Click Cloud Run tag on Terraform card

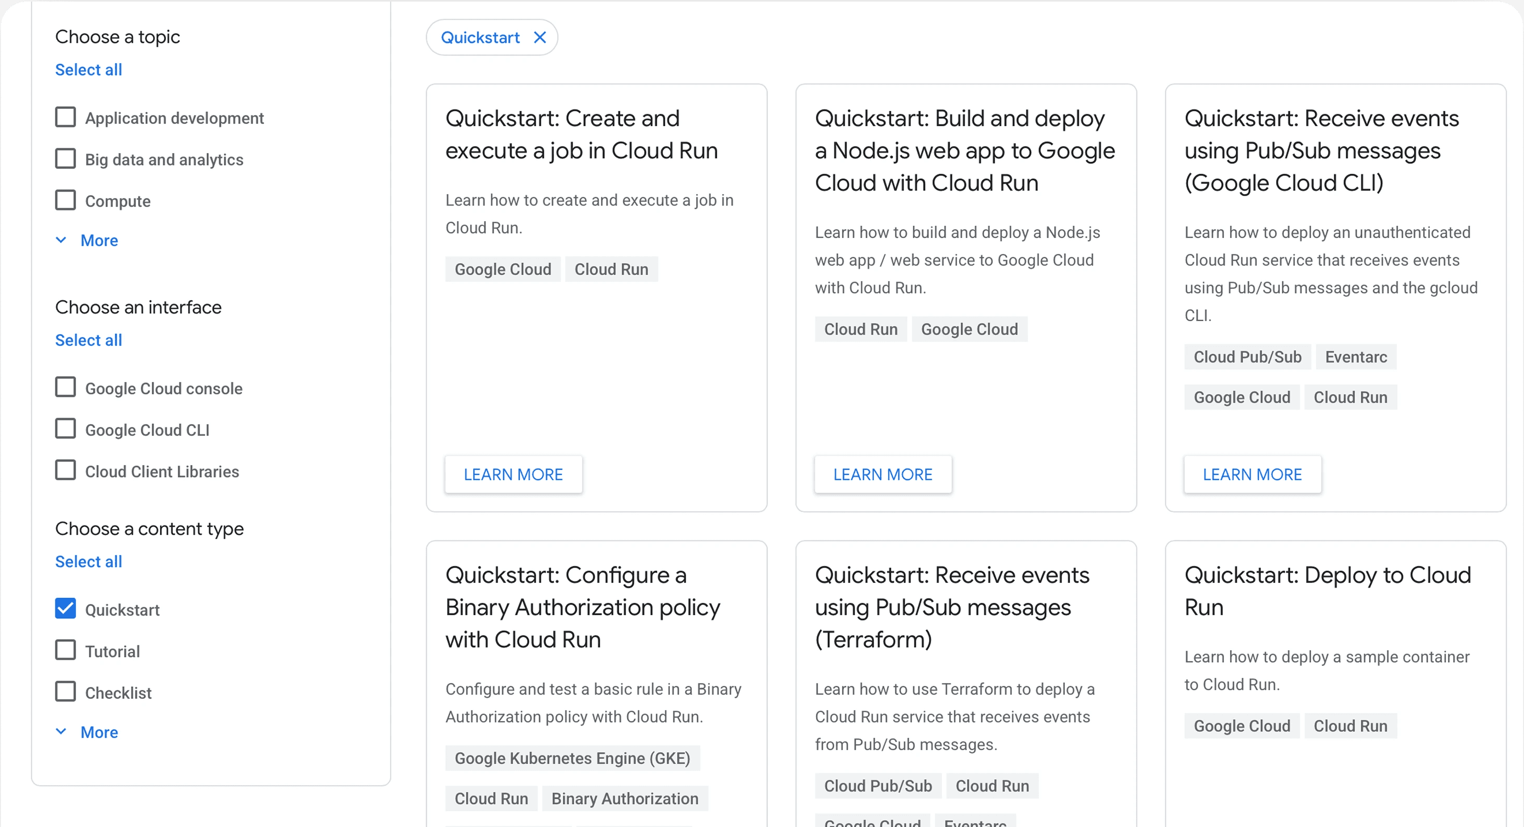point(992,786)
